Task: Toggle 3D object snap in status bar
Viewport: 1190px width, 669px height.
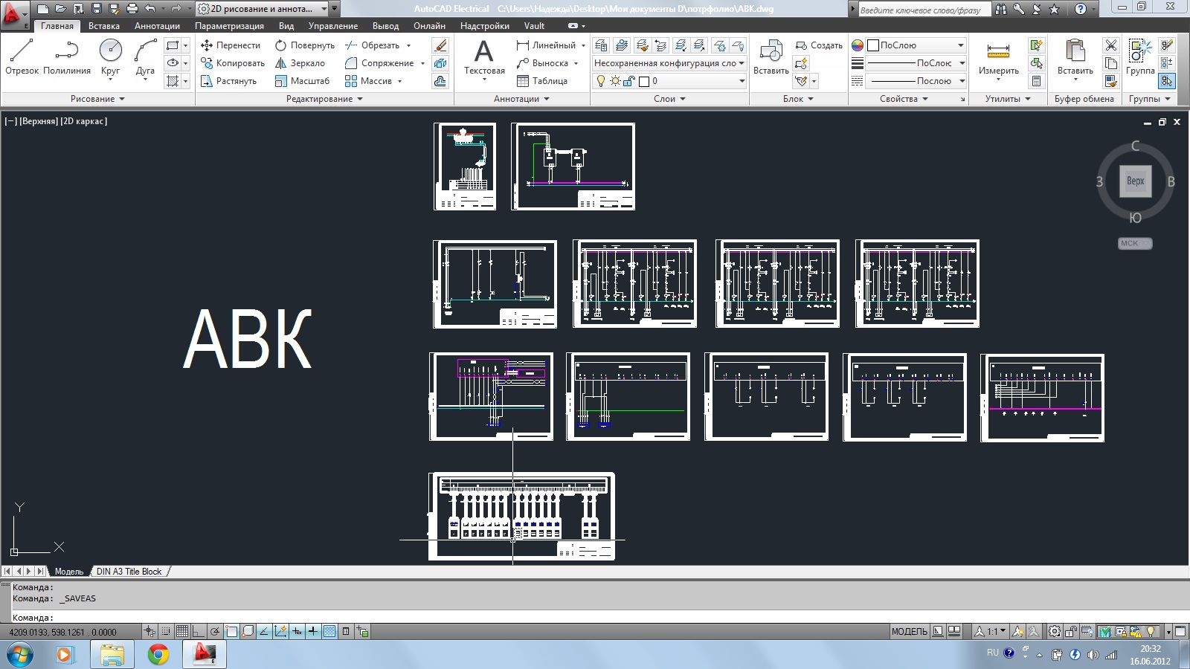Action: pos(248,632)
